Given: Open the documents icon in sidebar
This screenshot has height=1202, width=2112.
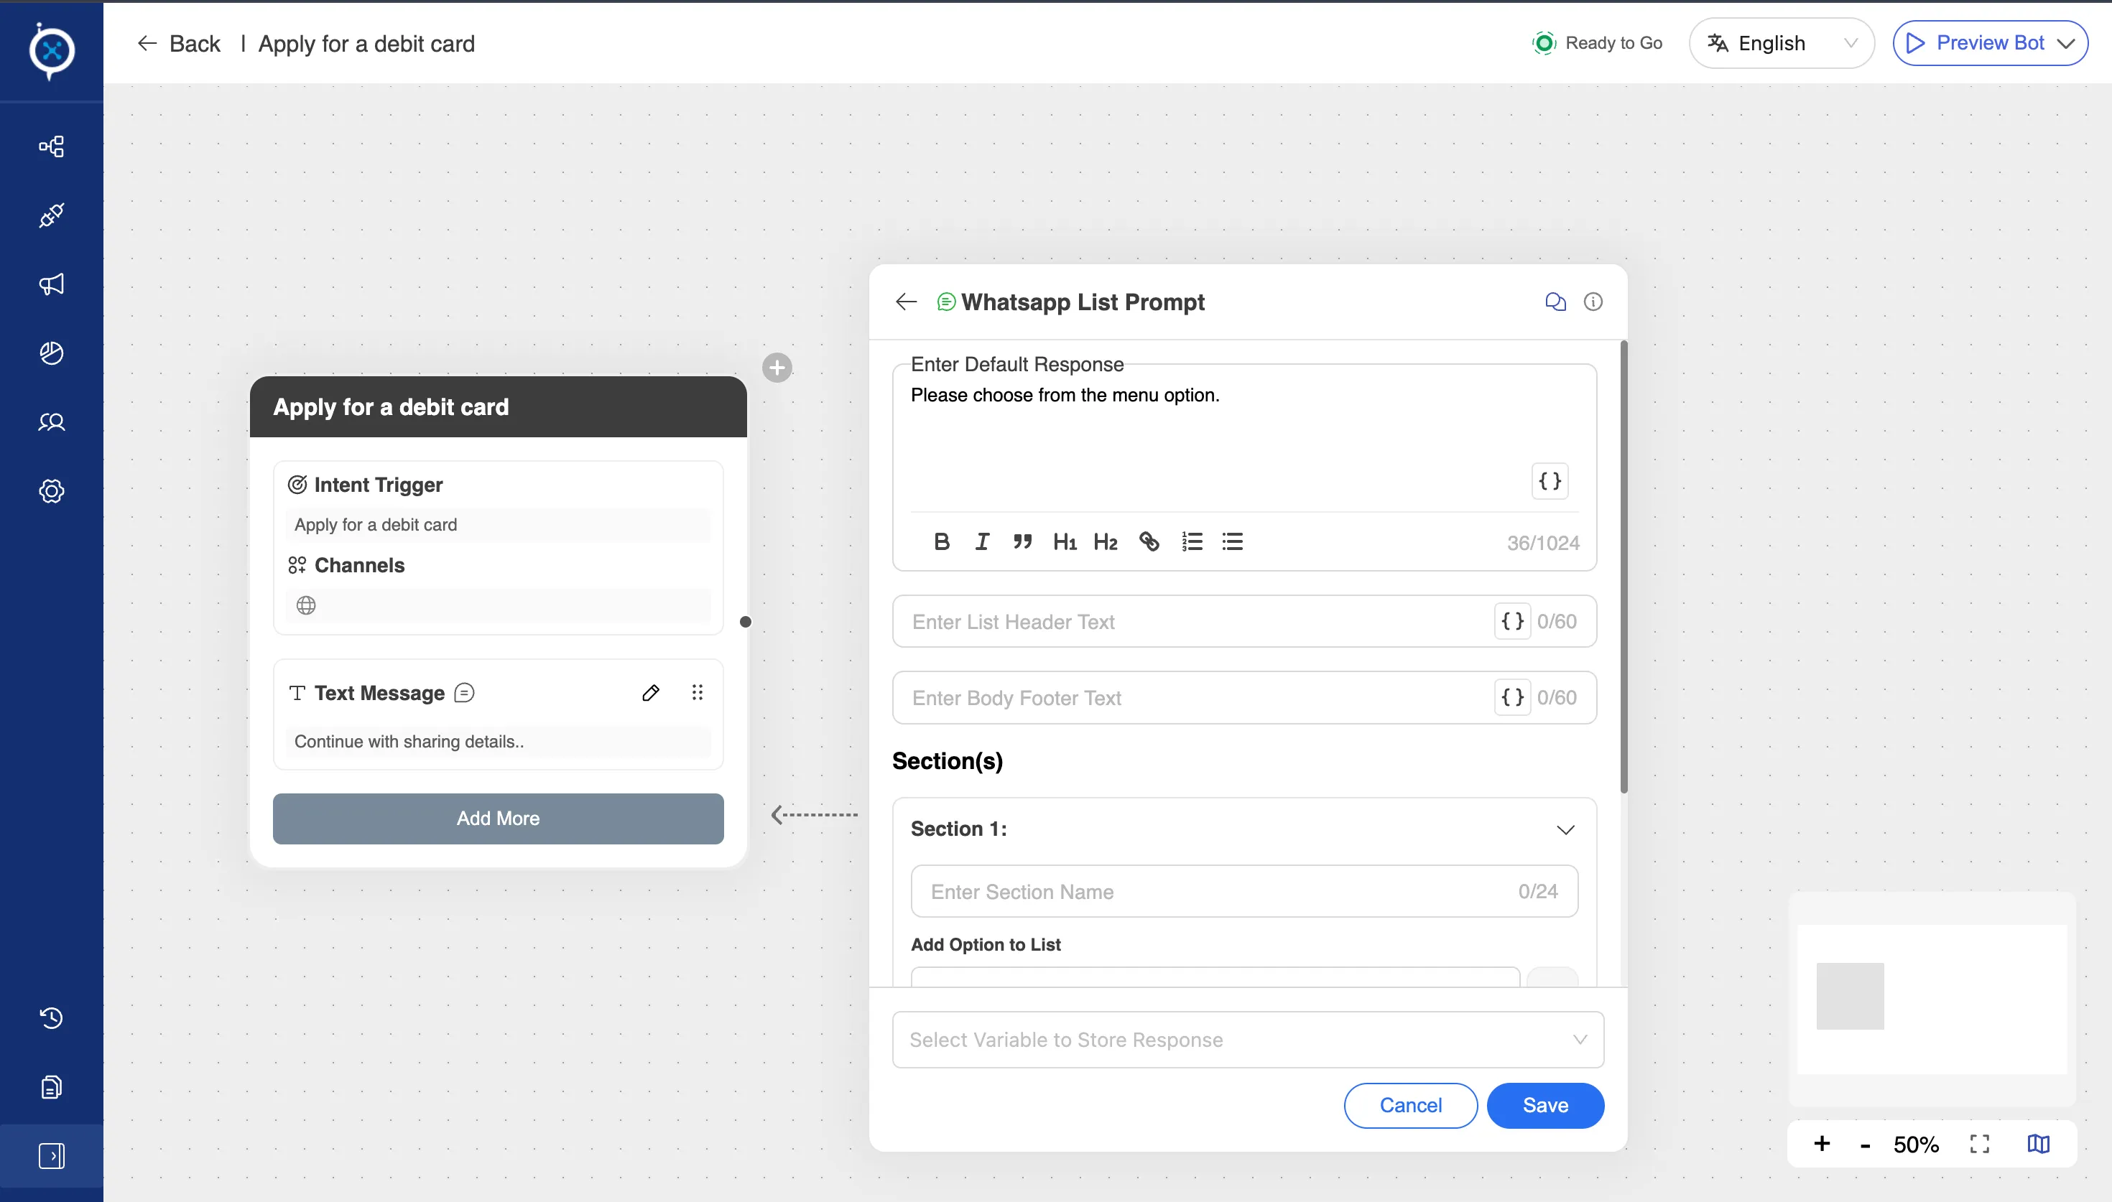Looking at the screenshot, I should (51, 1087).
